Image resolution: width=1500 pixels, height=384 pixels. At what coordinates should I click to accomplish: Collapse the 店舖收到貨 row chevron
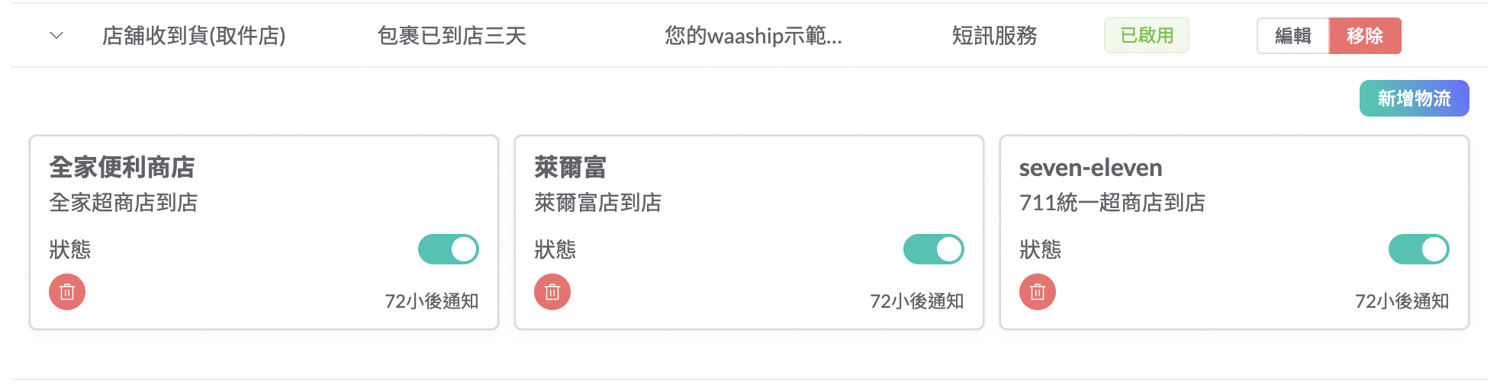point(56,36)
